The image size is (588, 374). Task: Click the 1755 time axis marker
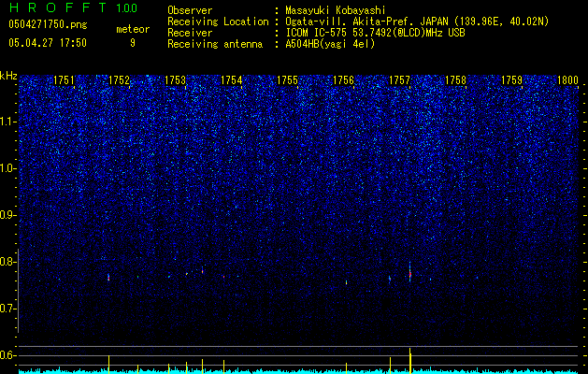click(287, 80)
